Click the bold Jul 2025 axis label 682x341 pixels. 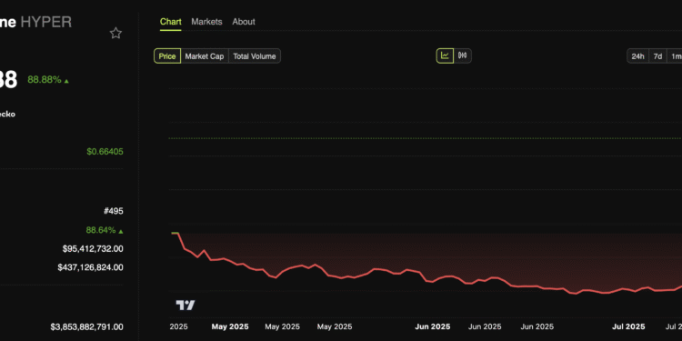628,326
